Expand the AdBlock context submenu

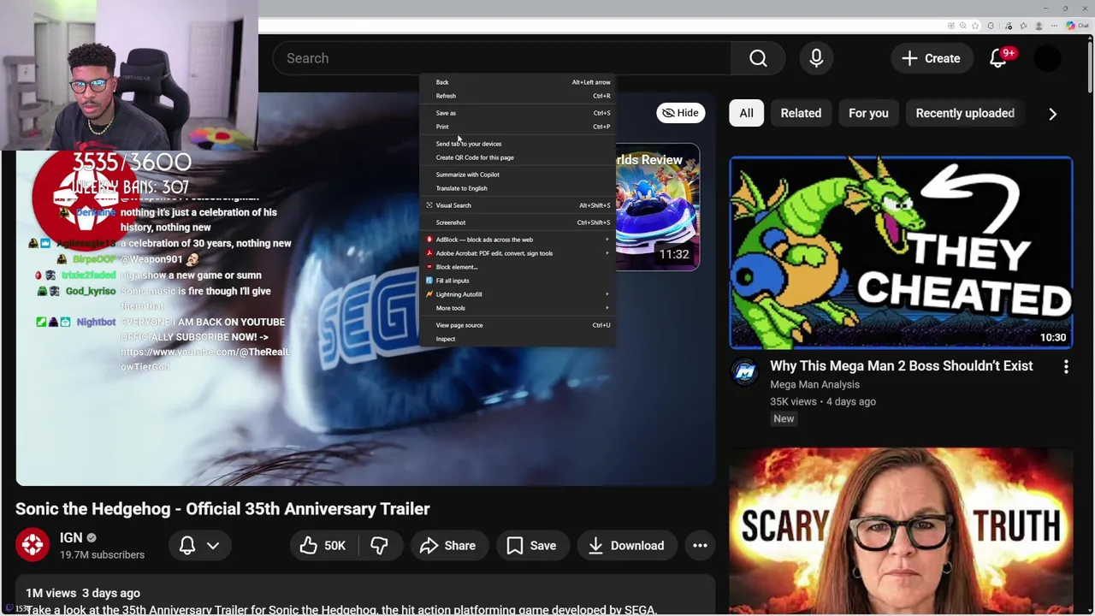[518, 240]
